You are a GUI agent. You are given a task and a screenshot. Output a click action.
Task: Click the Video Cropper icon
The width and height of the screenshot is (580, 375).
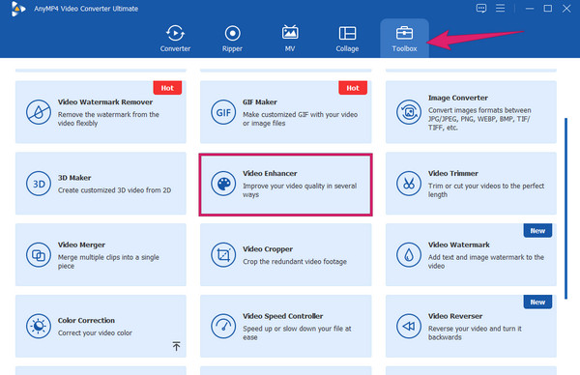pos(223,255)
